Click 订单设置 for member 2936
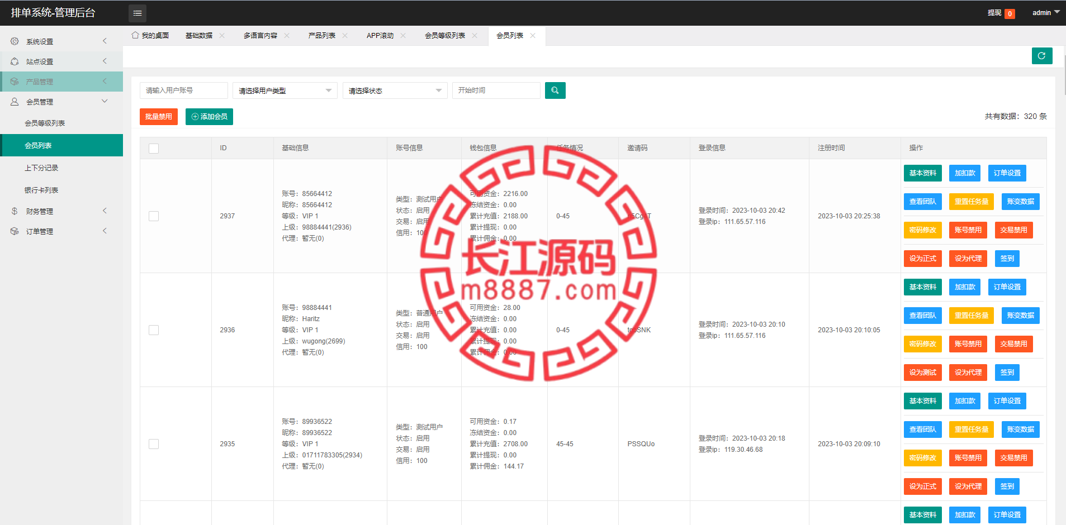Screen dimensions: 1066x525 click(x=1007, y=287)
